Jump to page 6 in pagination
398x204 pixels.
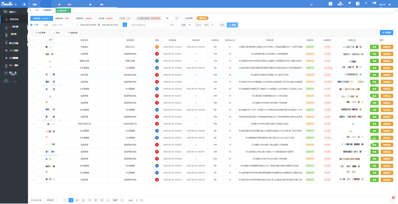tap(102, 200)
